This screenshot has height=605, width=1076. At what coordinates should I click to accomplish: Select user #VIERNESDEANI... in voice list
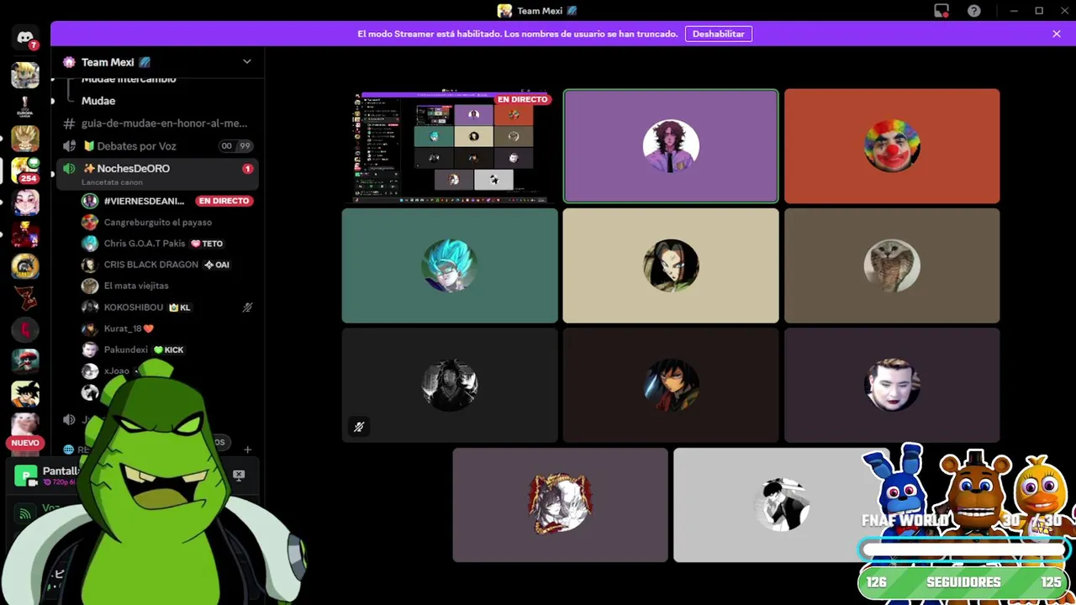(144, 201)
